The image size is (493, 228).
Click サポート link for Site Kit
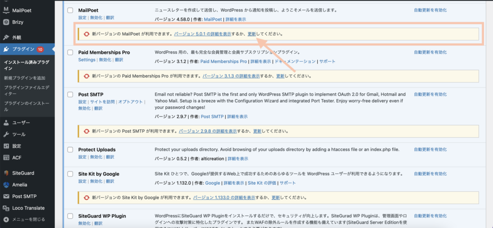288,183
